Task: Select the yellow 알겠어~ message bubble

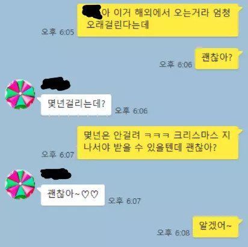Action: (x=217, y=227)
